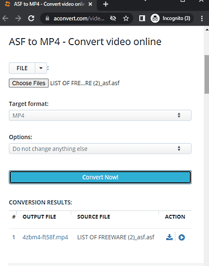Viewport: 209px width, 266px height.
Task: Go back to the previous page
Action: [x=6, y=18]
